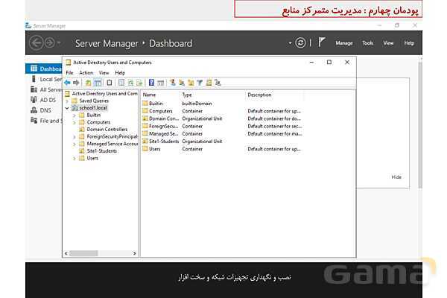Open the Help menu in Server Manager

(x=409, y=43)
